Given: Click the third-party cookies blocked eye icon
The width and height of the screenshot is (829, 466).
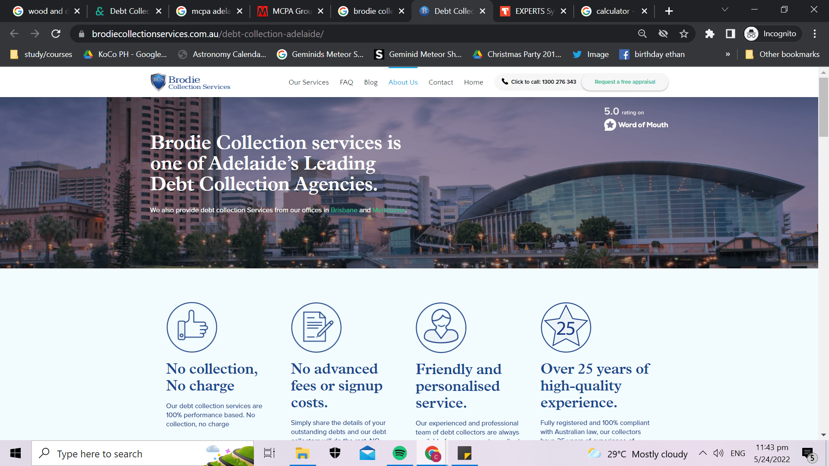Looking at the screenshot, I should (663, 34).
